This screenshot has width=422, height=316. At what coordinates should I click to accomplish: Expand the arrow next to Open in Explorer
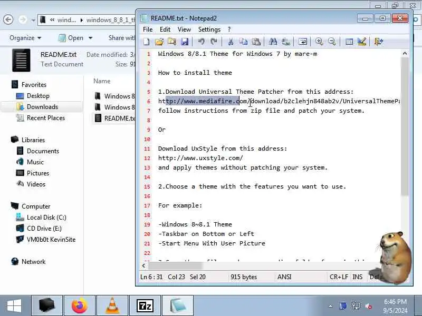pos(90,38)
